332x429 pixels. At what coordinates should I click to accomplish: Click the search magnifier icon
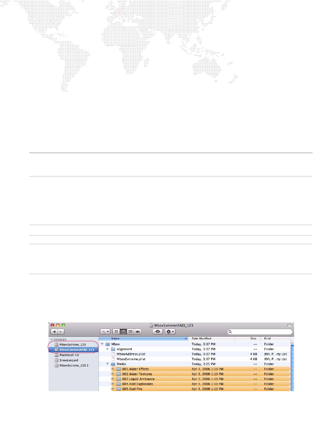(230, 332)
